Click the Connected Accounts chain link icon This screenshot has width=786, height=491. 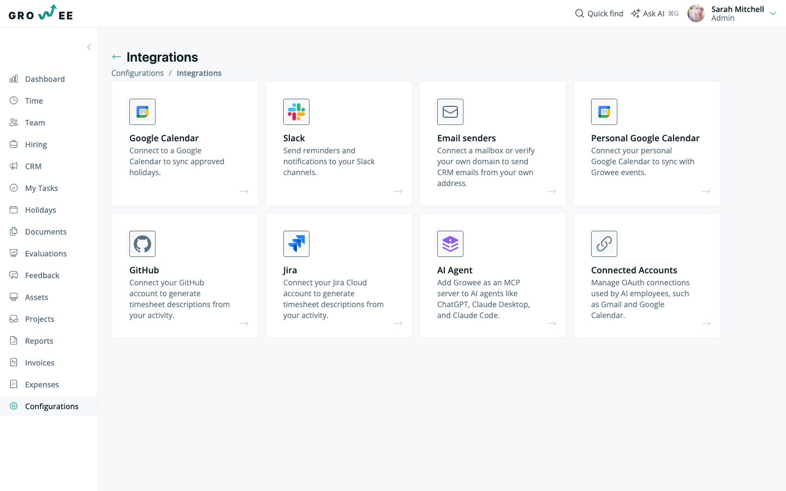[x=604, y=244]
